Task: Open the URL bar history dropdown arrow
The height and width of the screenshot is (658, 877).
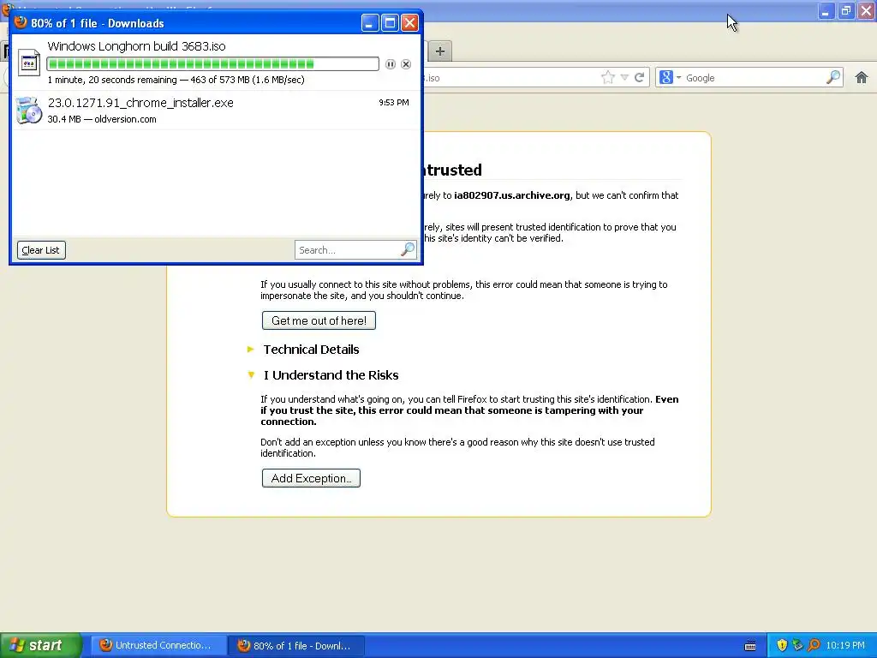Action: point(624,78)
